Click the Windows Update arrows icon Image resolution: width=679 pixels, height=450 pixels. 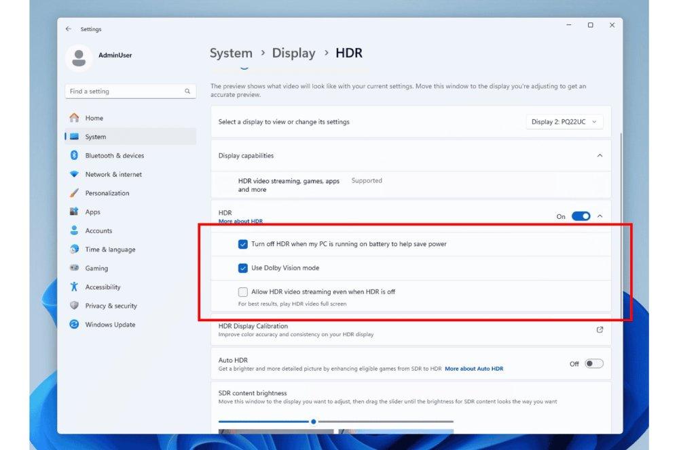coord(75,324)
